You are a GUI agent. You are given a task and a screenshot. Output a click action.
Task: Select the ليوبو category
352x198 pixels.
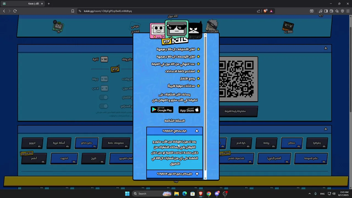(32, 143)
